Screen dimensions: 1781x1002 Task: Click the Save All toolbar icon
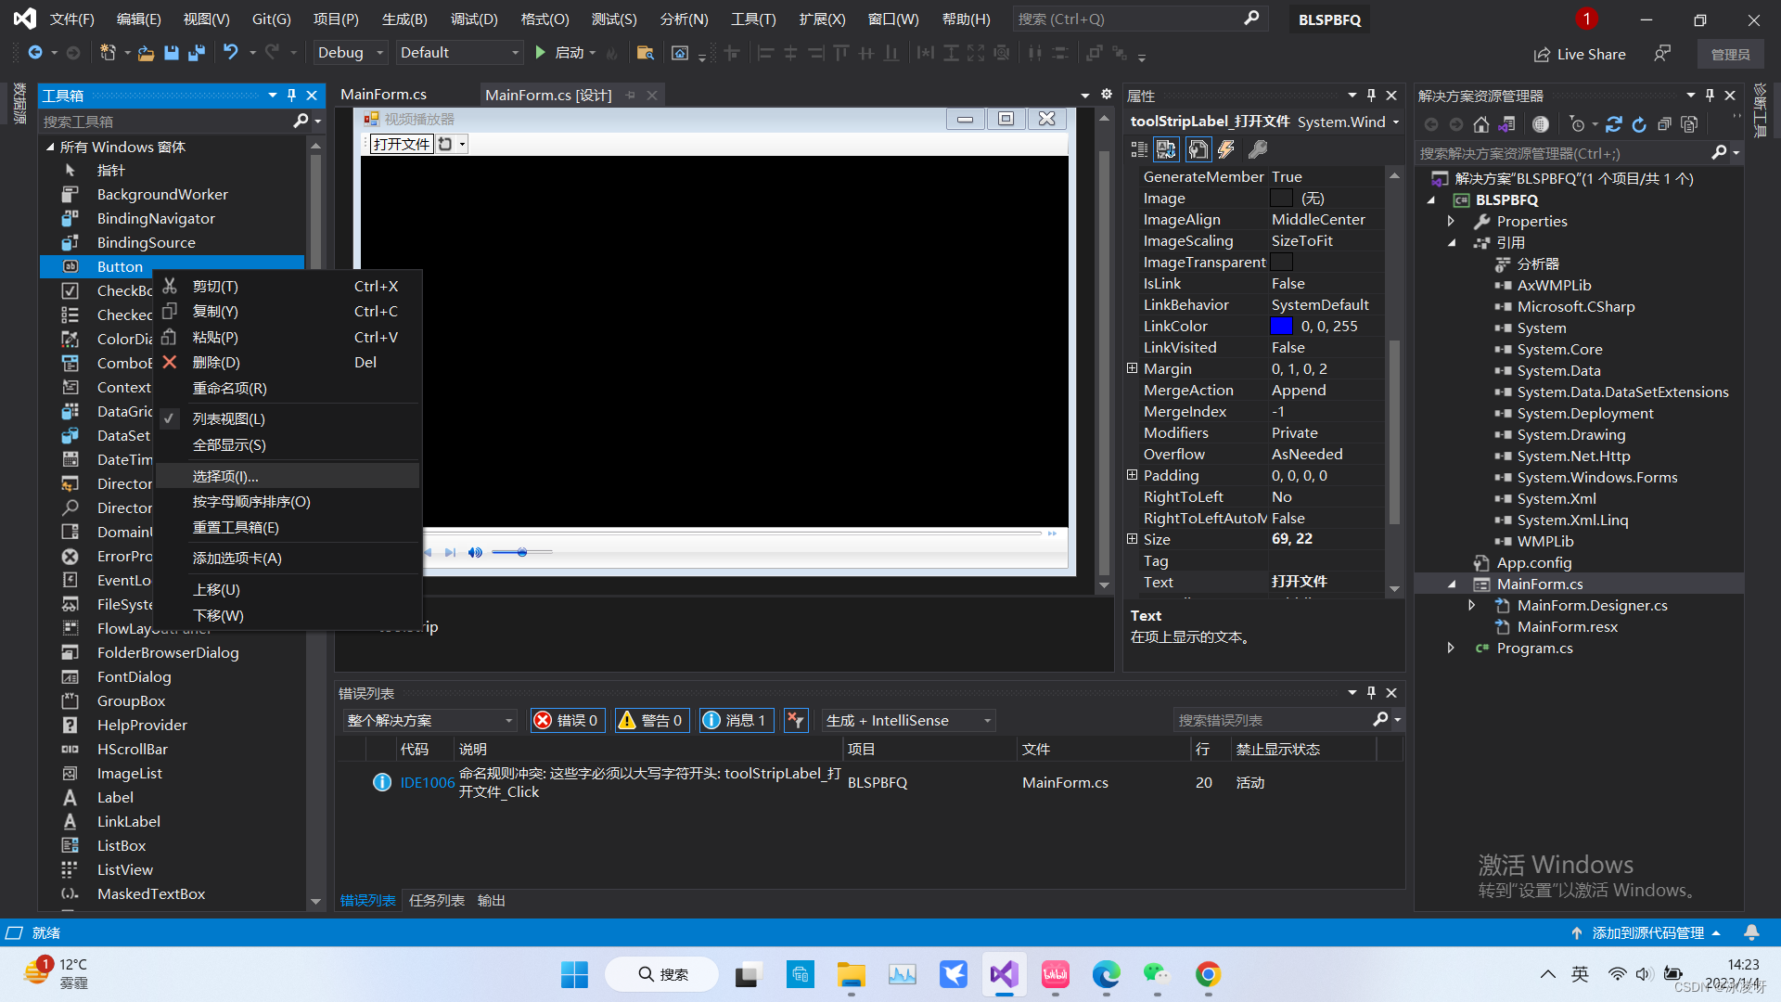click(x=196, y=53)
